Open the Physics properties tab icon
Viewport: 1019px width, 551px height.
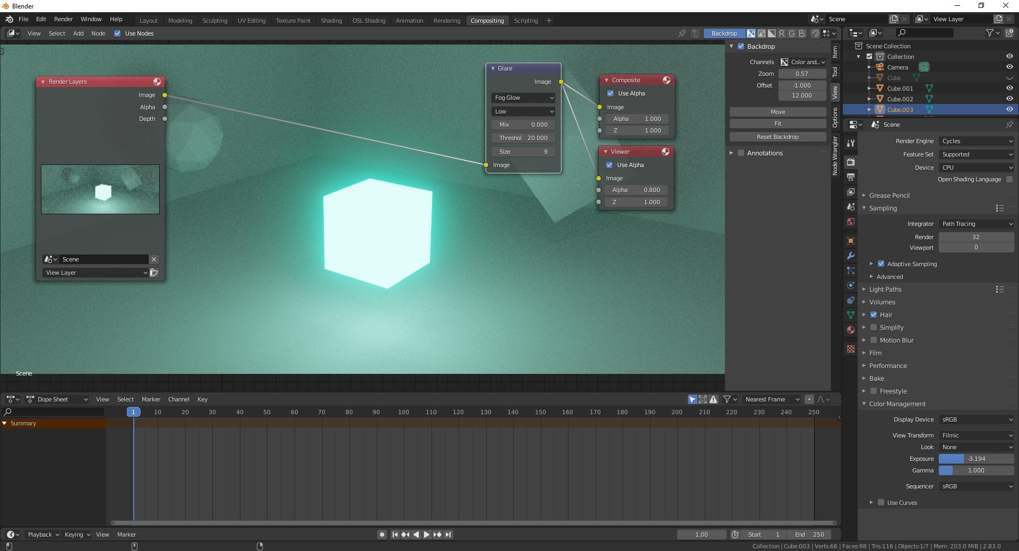click(851, 285)
